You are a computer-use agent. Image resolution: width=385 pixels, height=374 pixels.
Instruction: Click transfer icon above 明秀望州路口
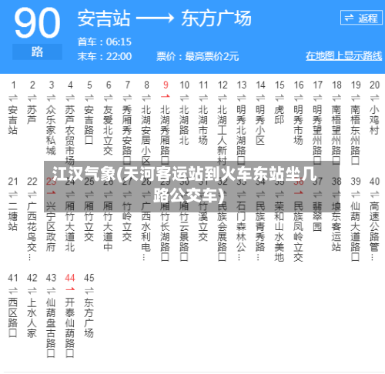(x=317, y=98)
